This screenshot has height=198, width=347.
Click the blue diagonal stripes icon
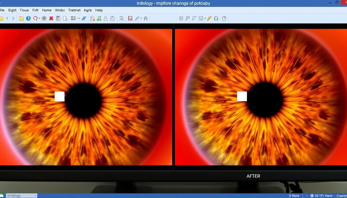click(x=84, y=18)
